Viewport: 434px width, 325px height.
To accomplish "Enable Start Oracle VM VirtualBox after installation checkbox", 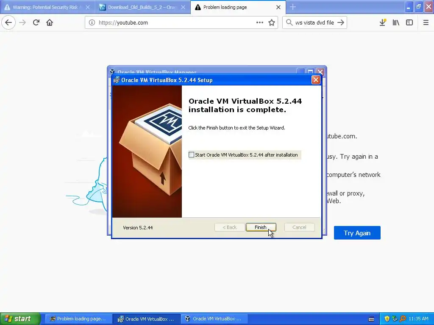I will point(191,155).
